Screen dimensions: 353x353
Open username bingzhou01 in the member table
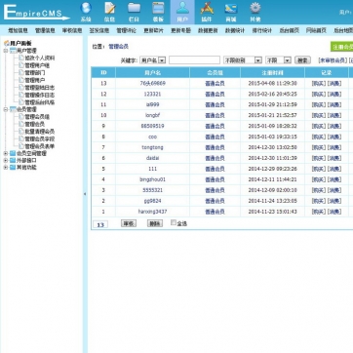point(152,179)
